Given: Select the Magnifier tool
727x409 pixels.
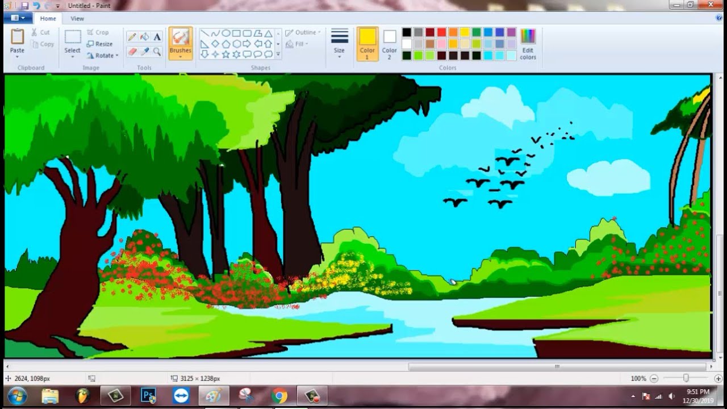Looking at the screenshot, I should (157, 52).
